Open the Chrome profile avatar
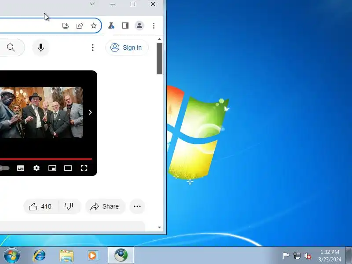 coord(139,26)
